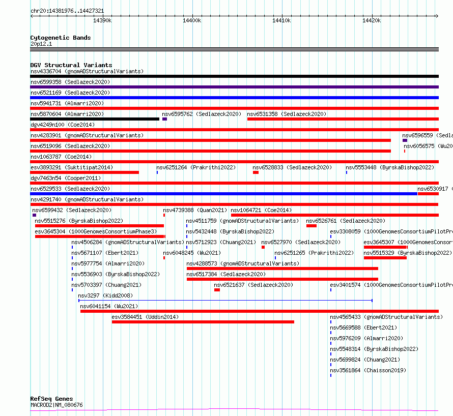Click nsv1063787 (Coe2014) label
The image size is (453, 416).
[61, 157]
